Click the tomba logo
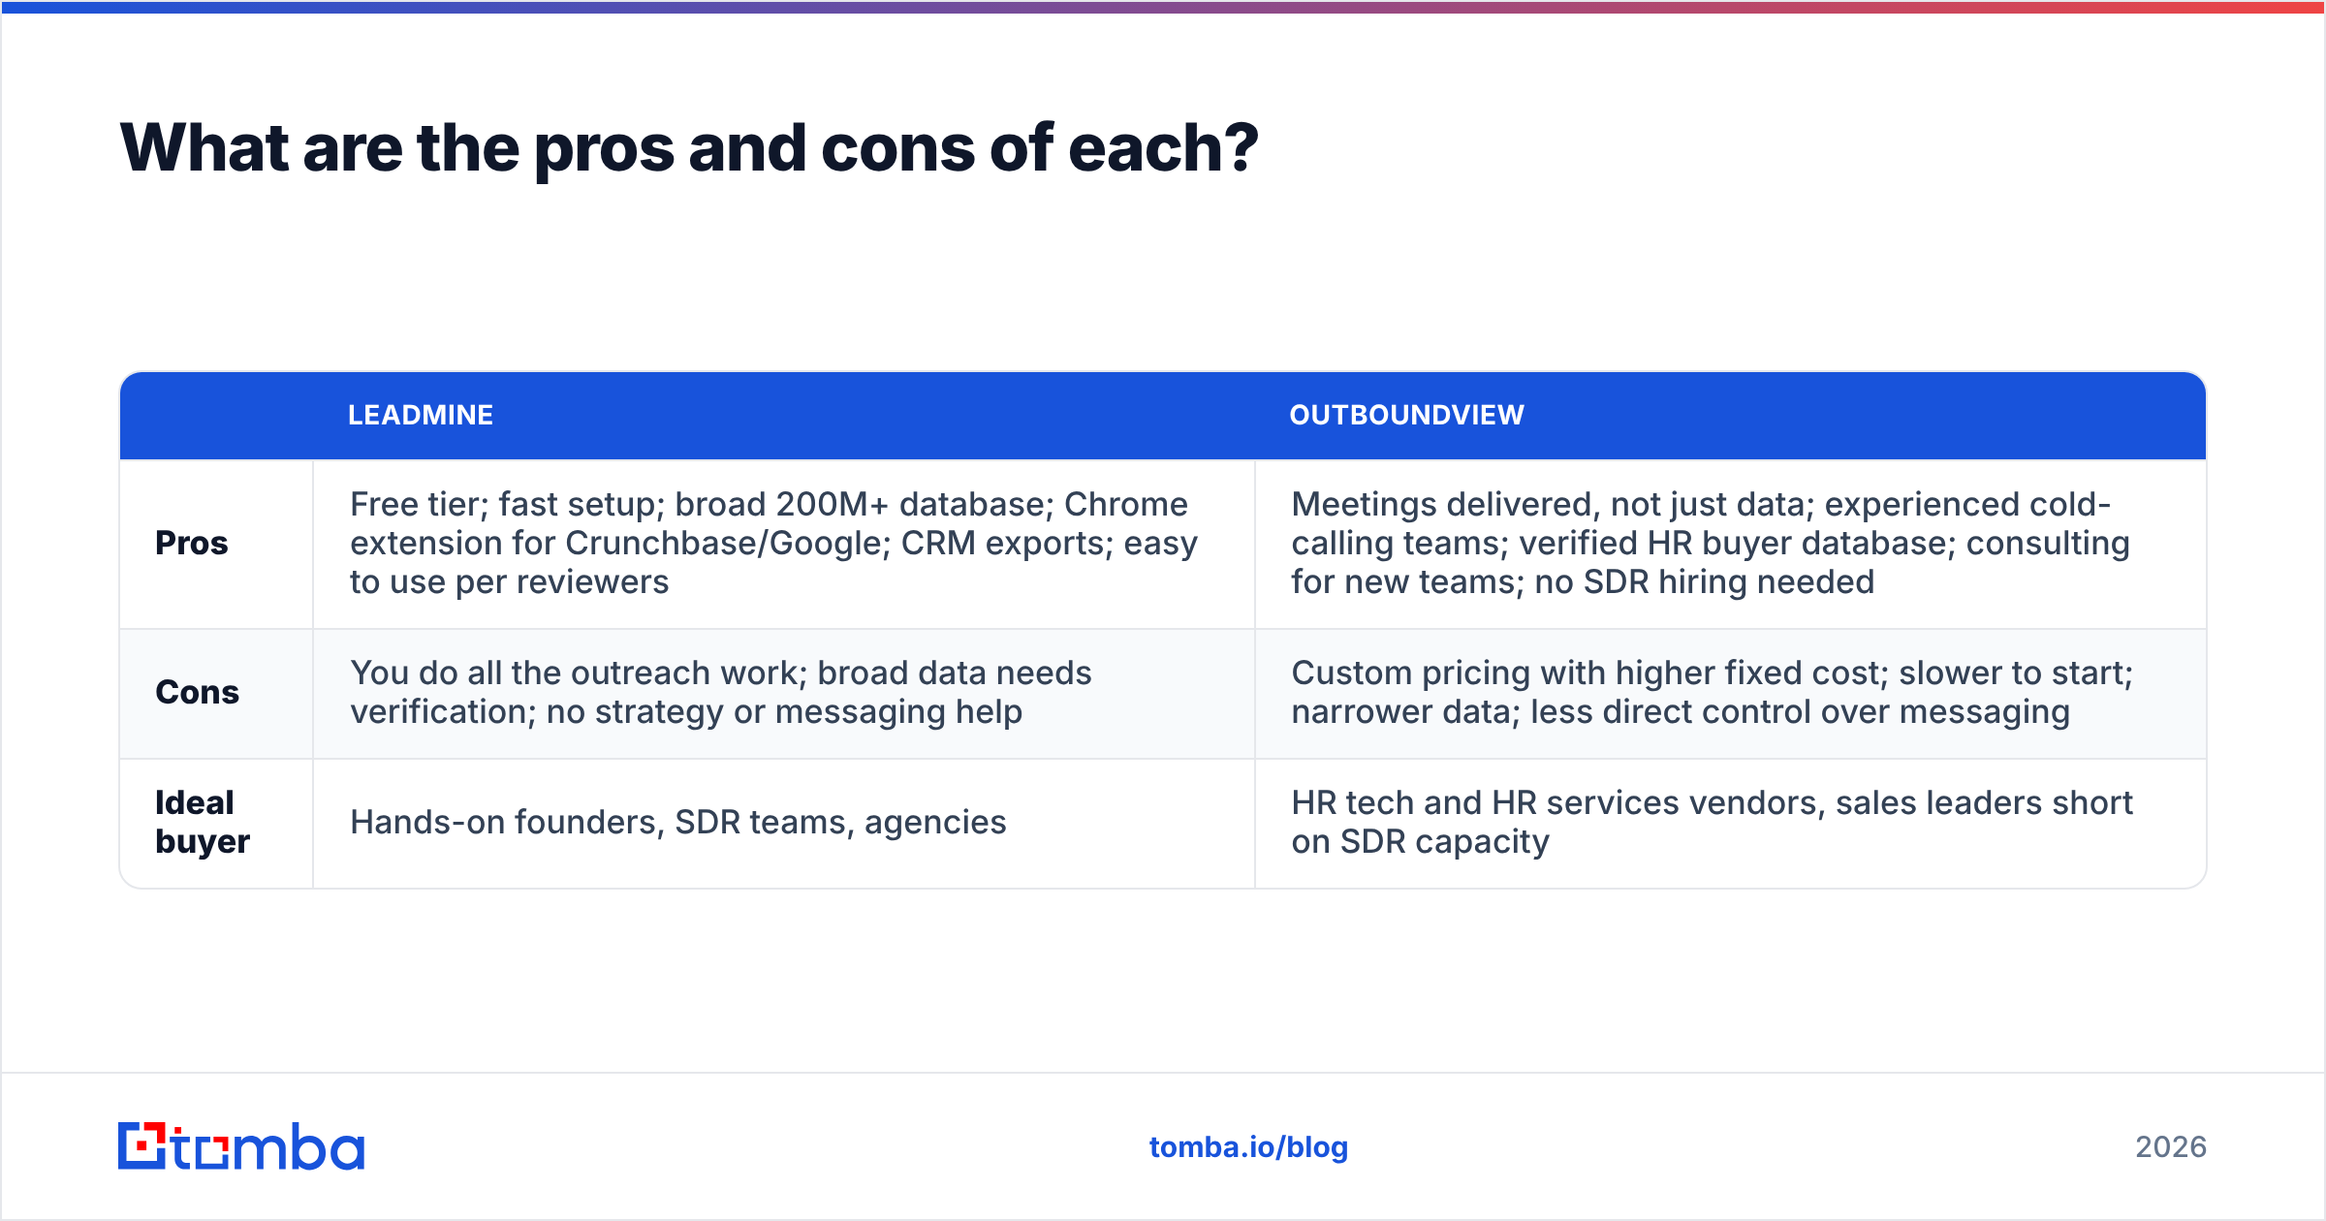Screen dimensions: 2326x1221 click(241, 1146)
